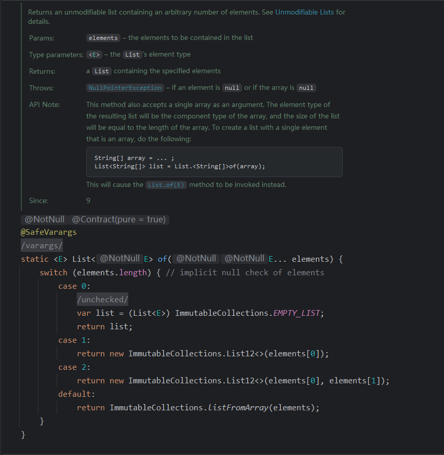This screenshot has width=444, height=455.
Task: Click the 'of' method name in signature
Action: click(x=162, y=259)
